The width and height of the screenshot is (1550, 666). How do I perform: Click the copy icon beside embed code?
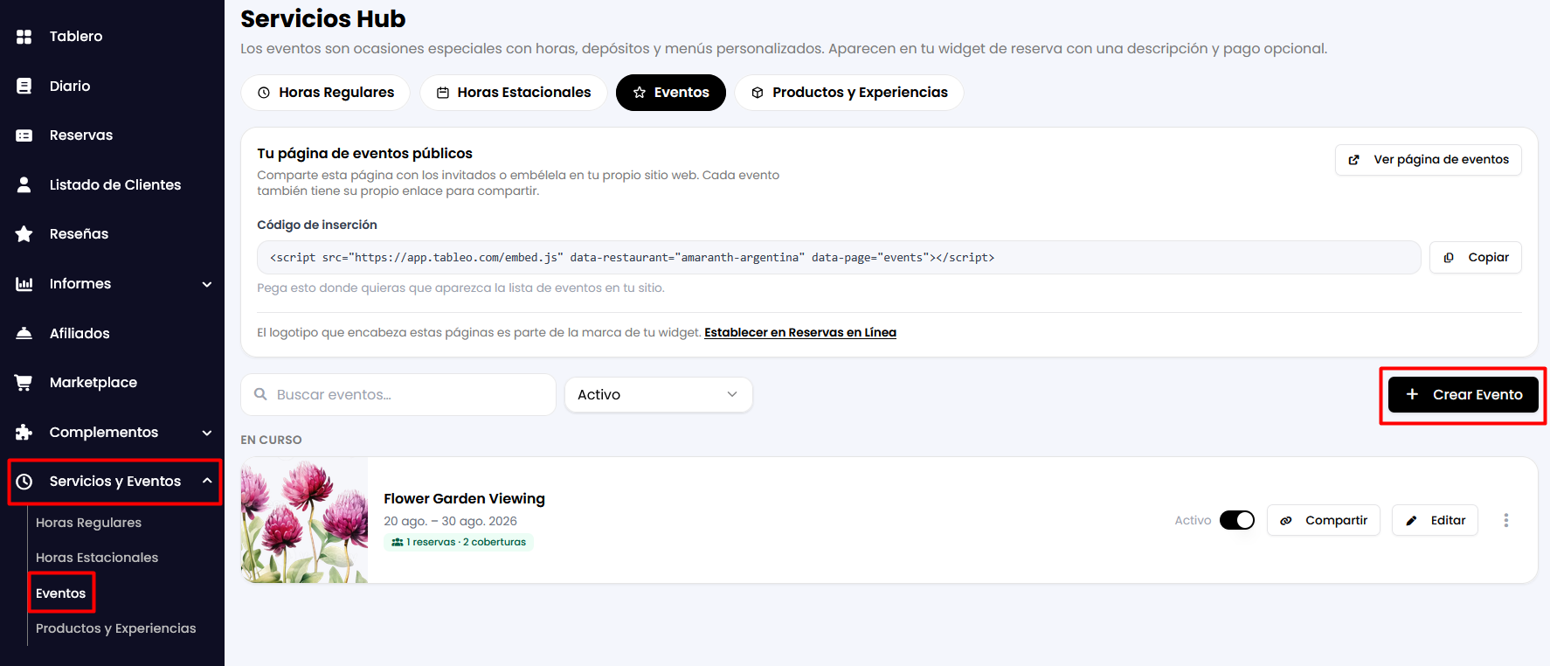point(1449,258)
